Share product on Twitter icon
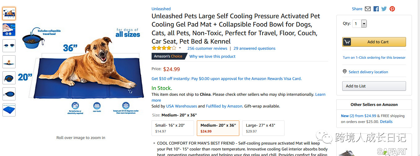The image size is (420, 156). pyautogui.click(x=384, y=9)
